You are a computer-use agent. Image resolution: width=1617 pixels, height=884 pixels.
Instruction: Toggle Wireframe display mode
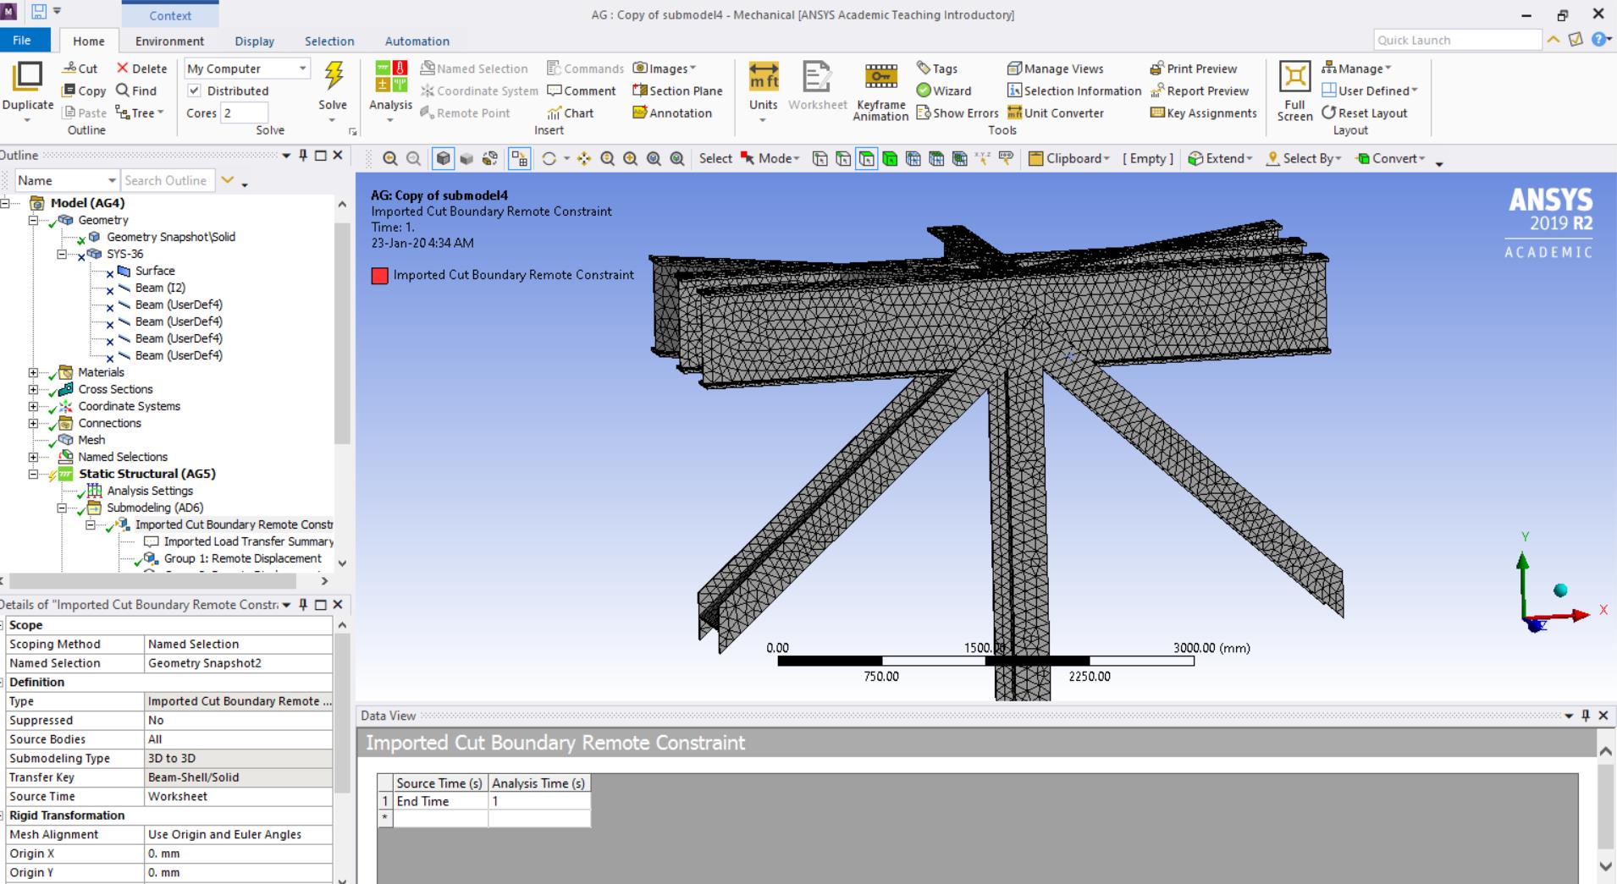[x=489, y=158]
